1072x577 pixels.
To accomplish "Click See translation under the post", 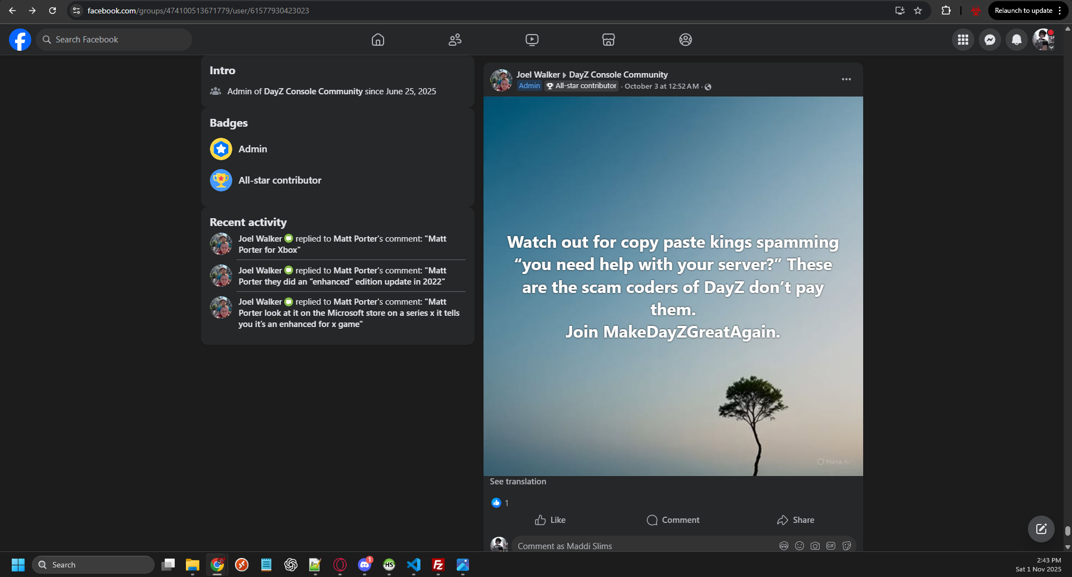I will point(518,482).
